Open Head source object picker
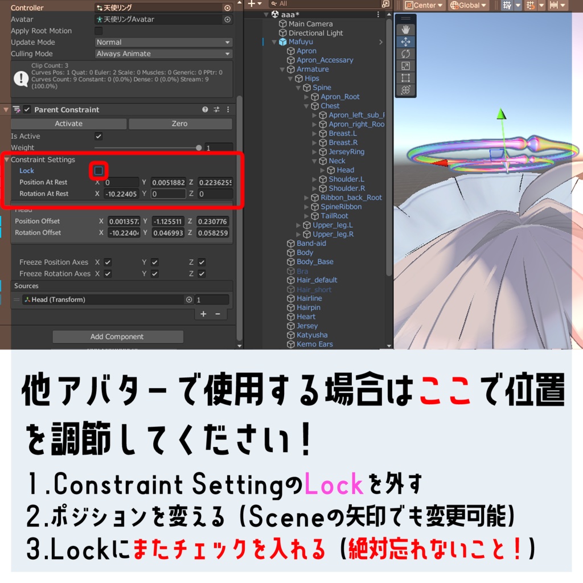The width and height of the screenshot is (583, 583). (189, 299)
